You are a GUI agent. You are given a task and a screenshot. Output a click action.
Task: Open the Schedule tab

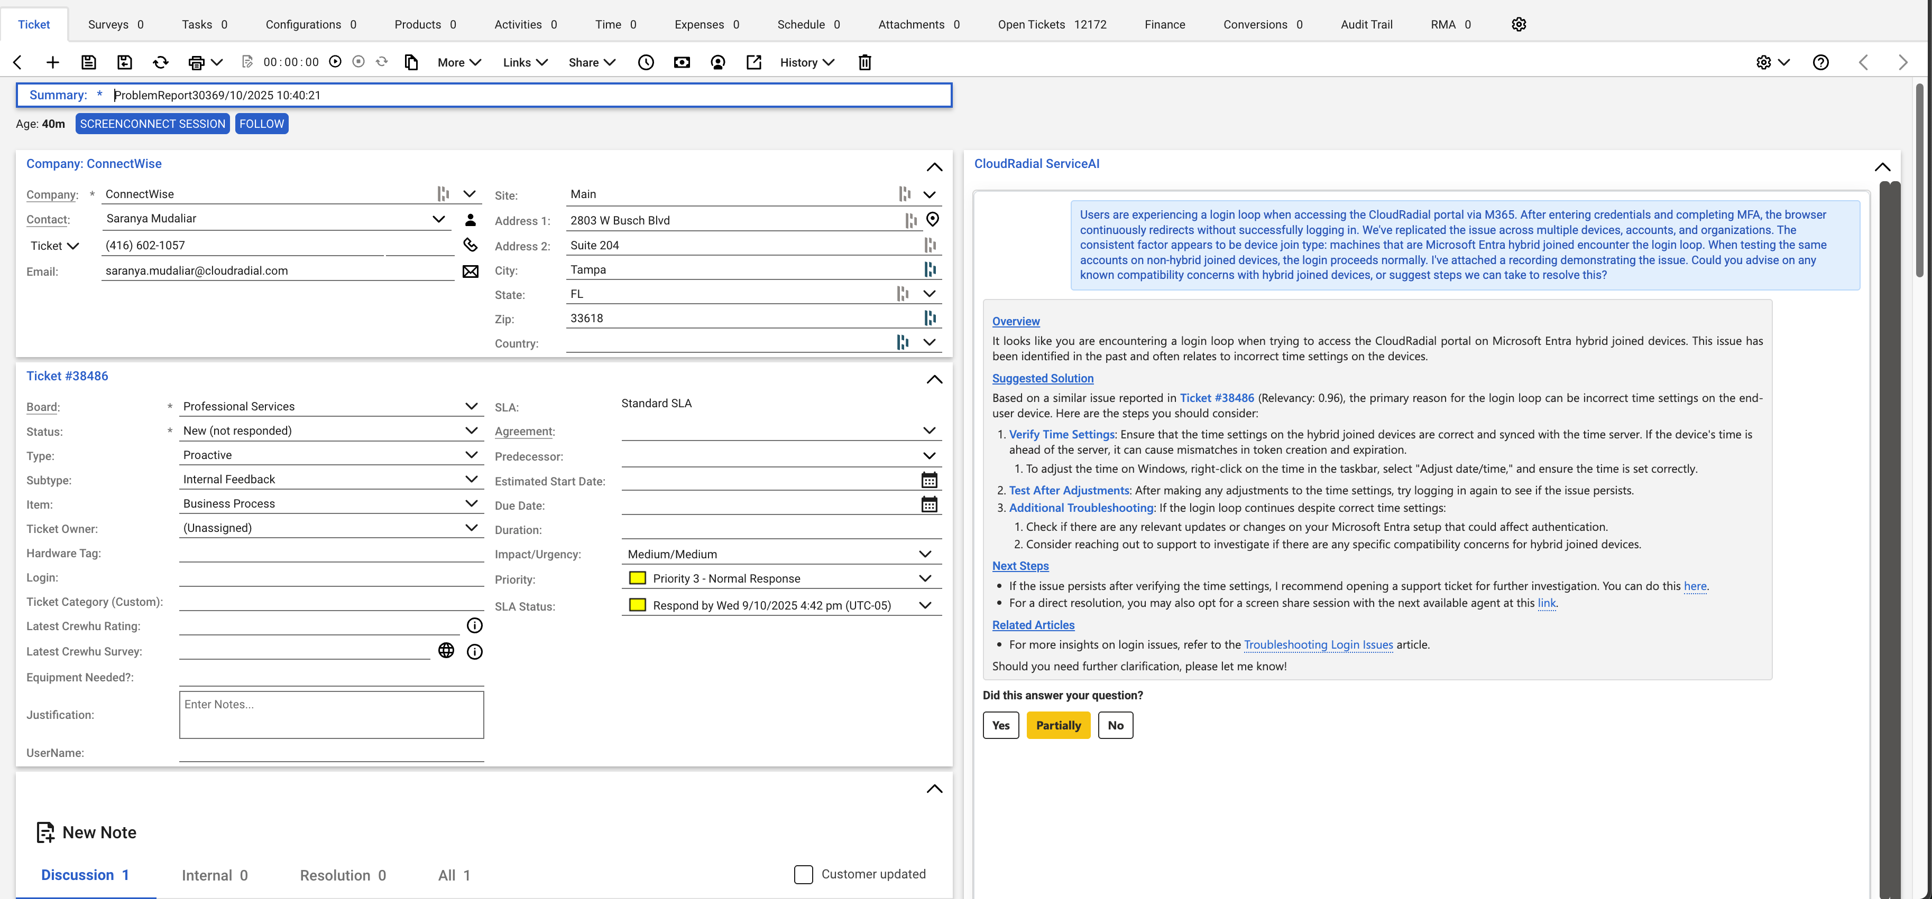pos(801,24)
